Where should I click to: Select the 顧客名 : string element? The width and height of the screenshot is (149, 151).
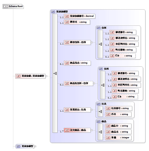[77, 22]
